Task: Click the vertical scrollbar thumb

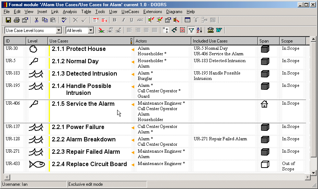Action: coord(313,100)
